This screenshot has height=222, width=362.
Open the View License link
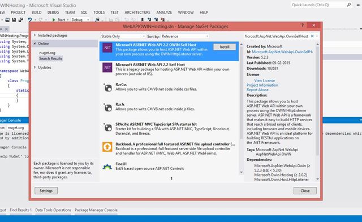point(264,80)
